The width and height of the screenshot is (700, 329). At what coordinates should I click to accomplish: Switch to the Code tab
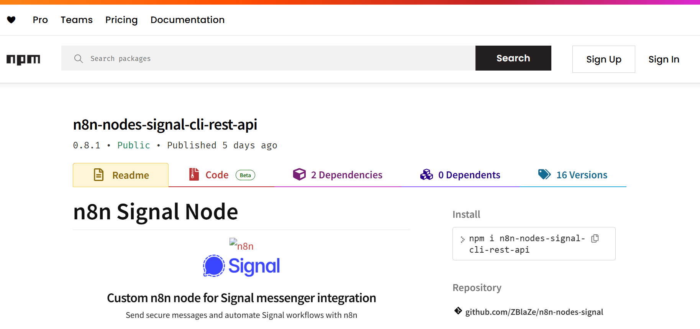pyautogui.click(x=217, y=175)
